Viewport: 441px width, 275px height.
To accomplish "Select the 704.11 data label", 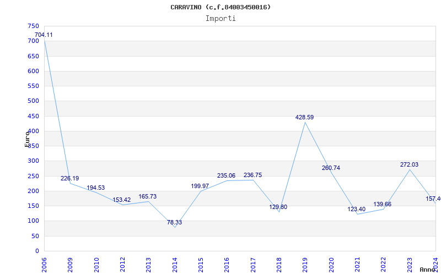I will coord(44,35).
